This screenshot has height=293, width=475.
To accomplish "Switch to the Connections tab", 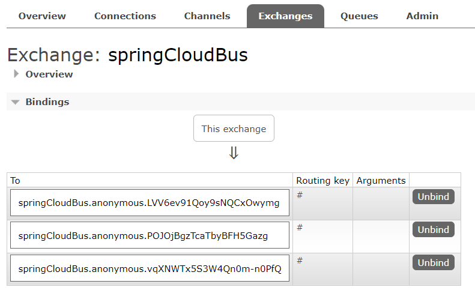I will click(125, 16).
